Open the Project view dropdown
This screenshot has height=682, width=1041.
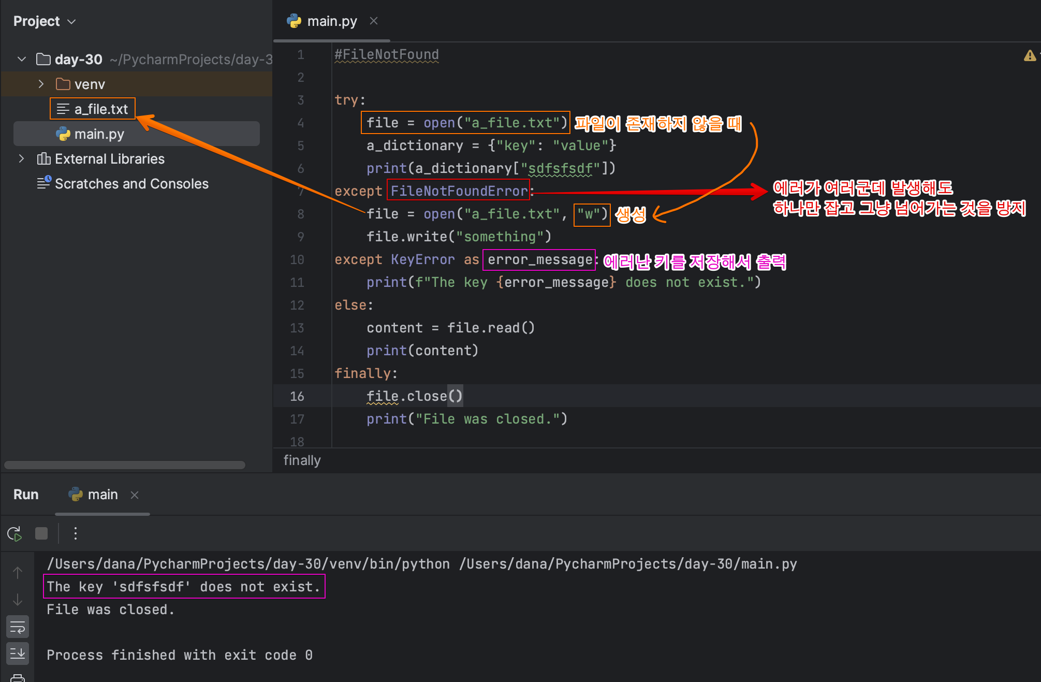45,21
